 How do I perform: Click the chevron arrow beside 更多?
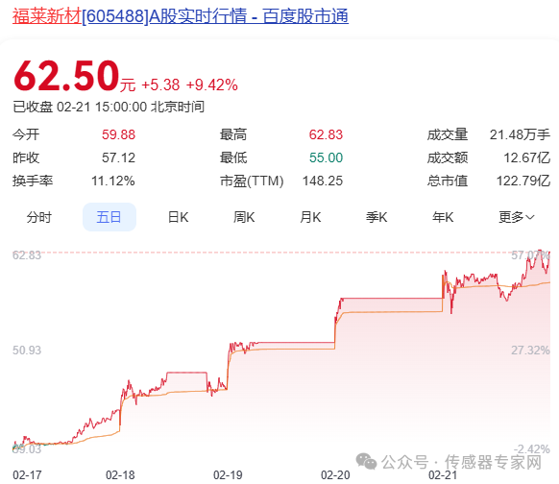tap(530, 217)
